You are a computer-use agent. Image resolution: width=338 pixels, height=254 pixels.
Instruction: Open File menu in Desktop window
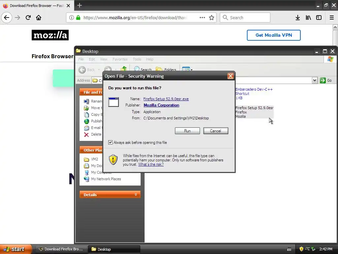[81, 59]
